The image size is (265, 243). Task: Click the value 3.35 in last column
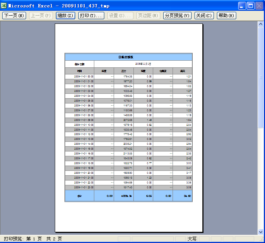[x=189, y=183]
